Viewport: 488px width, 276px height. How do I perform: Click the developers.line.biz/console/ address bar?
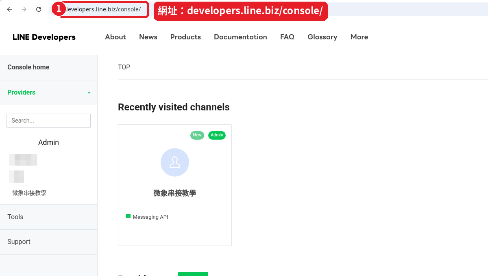(x=104, y=9)
